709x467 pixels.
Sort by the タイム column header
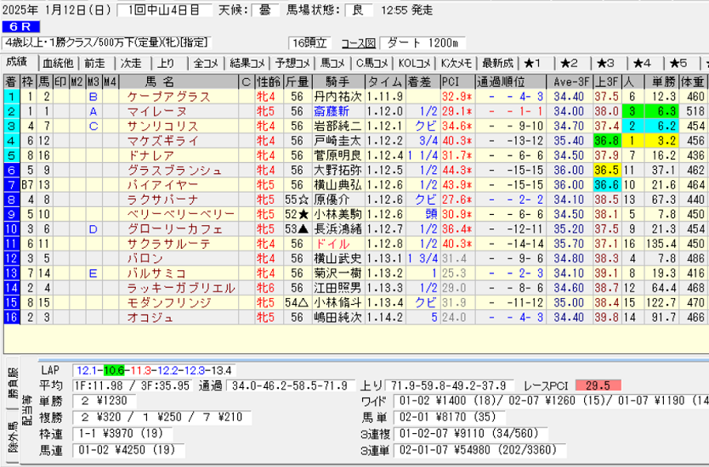pos(384,82)
